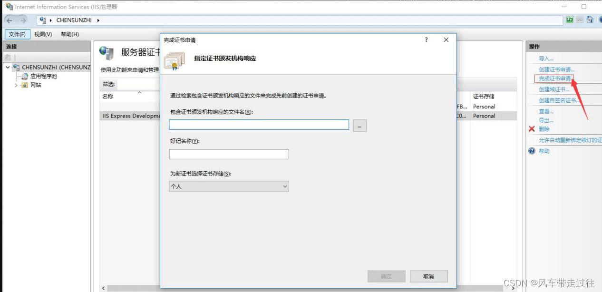Click the dialog's question mark help button
The width and height of the screenshot is (602, 292).
point(426,40)
